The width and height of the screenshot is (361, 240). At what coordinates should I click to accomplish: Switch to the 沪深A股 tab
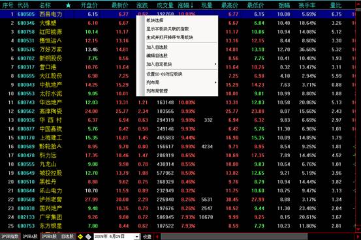[x=30, y=237]
